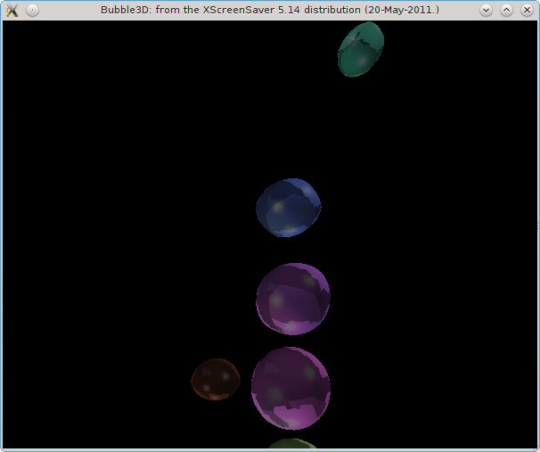Pick the small dark orange bubble
540x452 pixels.
click(216, 380)
